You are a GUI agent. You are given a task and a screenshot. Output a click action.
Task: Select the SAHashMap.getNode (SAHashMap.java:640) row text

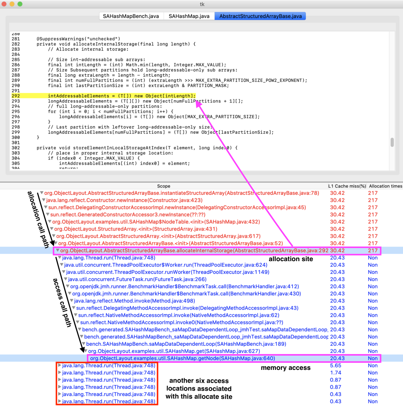click(182, 358)
